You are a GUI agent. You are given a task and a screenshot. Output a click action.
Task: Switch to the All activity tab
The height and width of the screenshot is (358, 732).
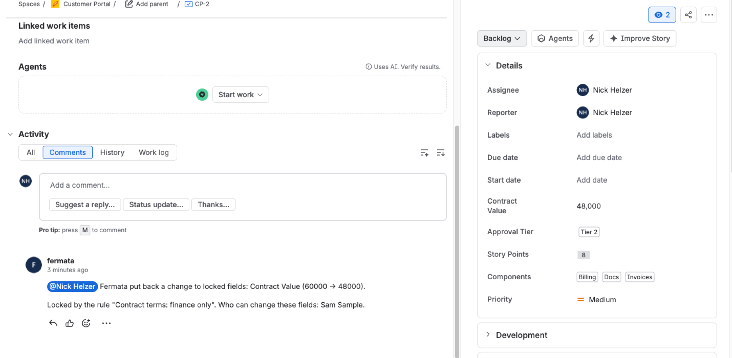[x=31, y=152]
